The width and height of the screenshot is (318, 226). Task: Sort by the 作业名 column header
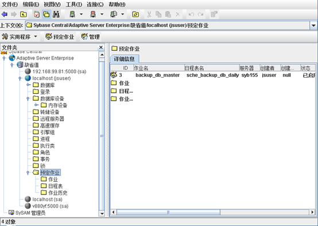click(x=159, y=68)
